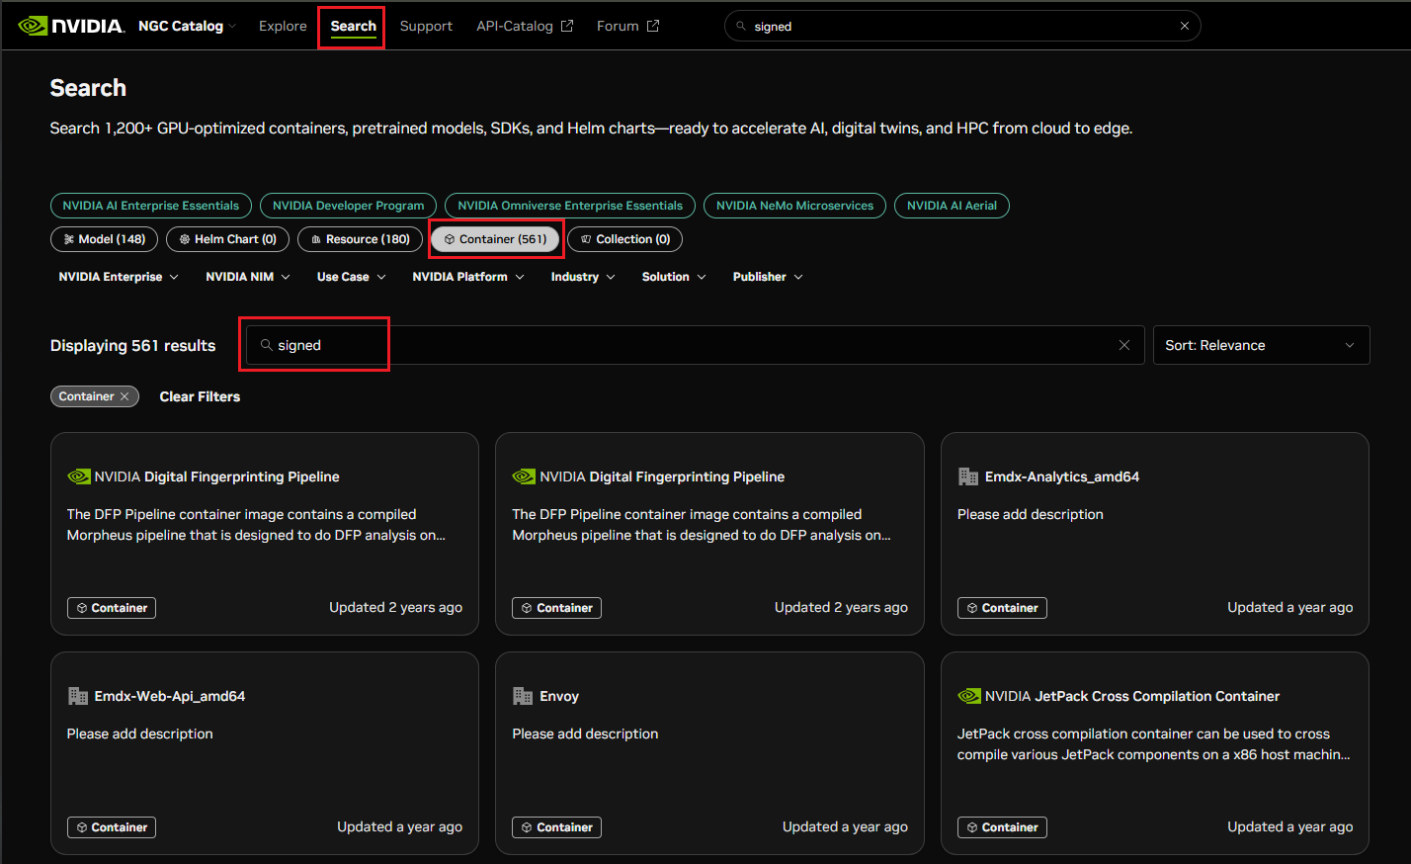The height and width of the screenshot is (864, 1411).
Task: Click NVIDIA logo on JetPack Cross Compilation card
Action: 969,696
